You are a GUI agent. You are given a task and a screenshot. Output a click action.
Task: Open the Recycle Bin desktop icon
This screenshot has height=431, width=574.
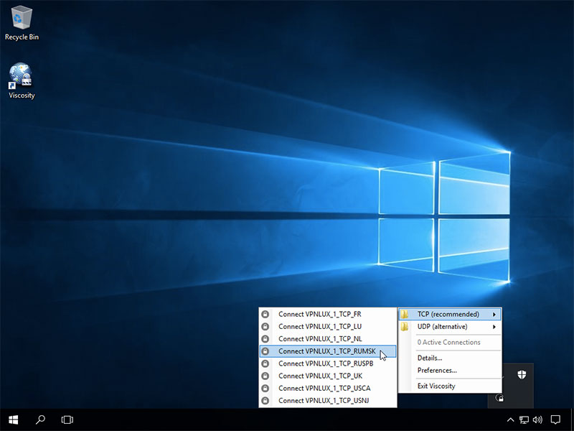(x=22, y=23)
